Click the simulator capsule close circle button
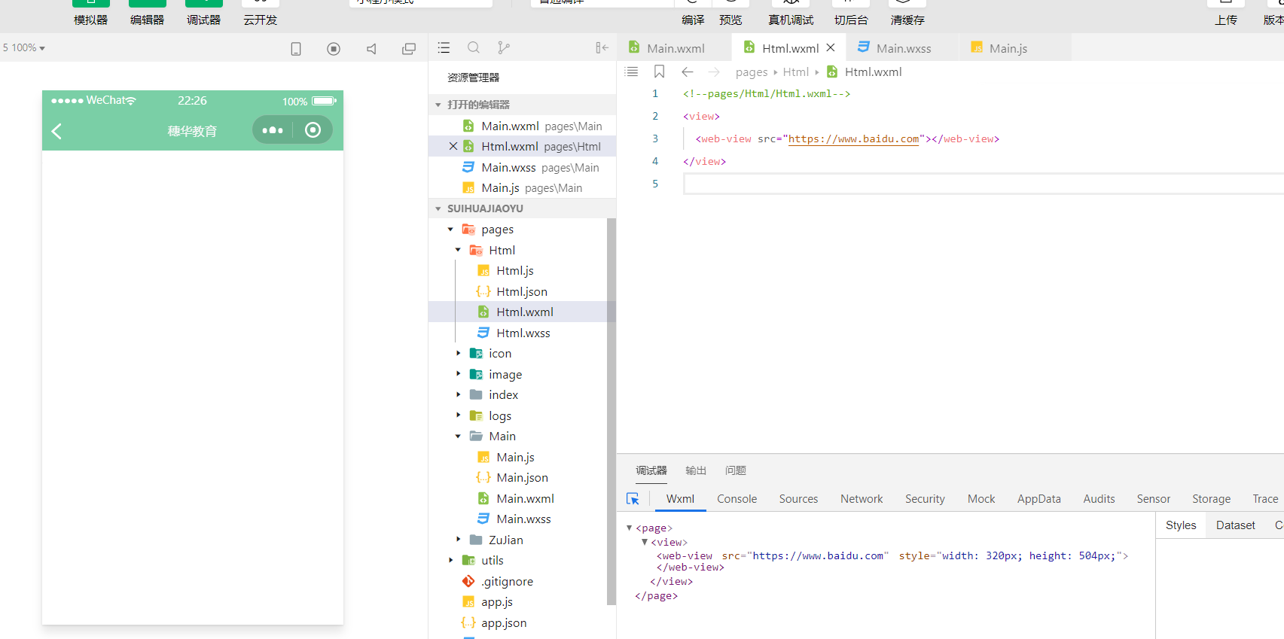1284x639 pixels. (x=313, y=130)
